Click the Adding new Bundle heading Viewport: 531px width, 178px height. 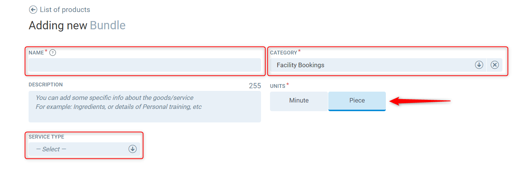(77, 26)
